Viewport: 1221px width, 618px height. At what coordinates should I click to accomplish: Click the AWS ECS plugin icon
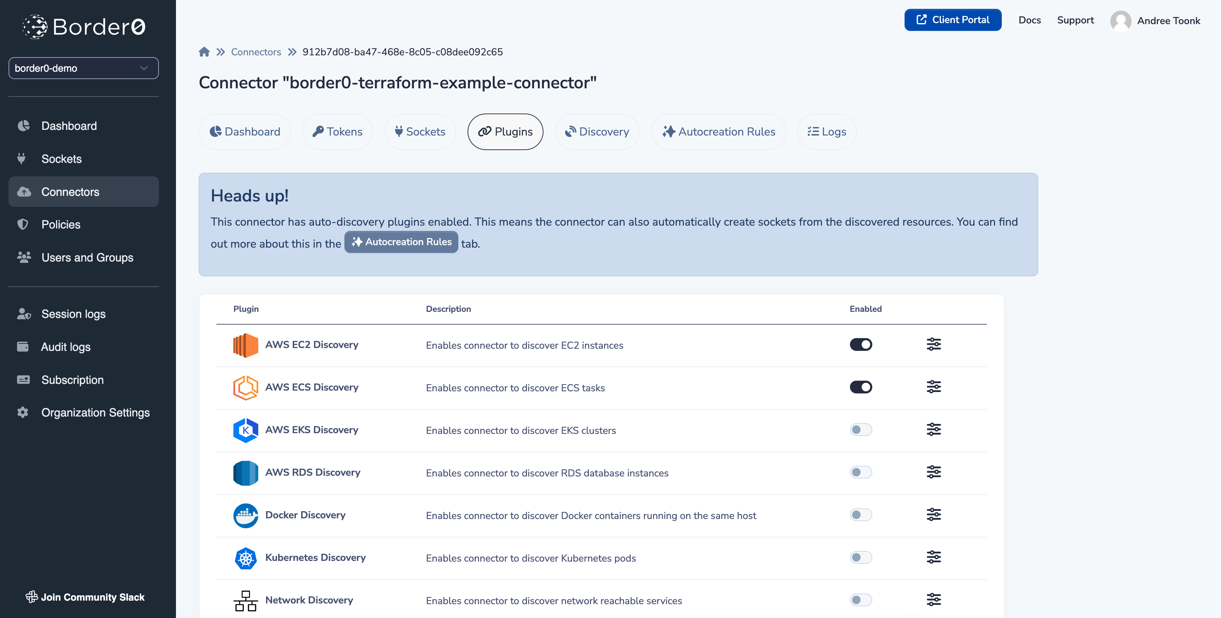coord(245,388)
